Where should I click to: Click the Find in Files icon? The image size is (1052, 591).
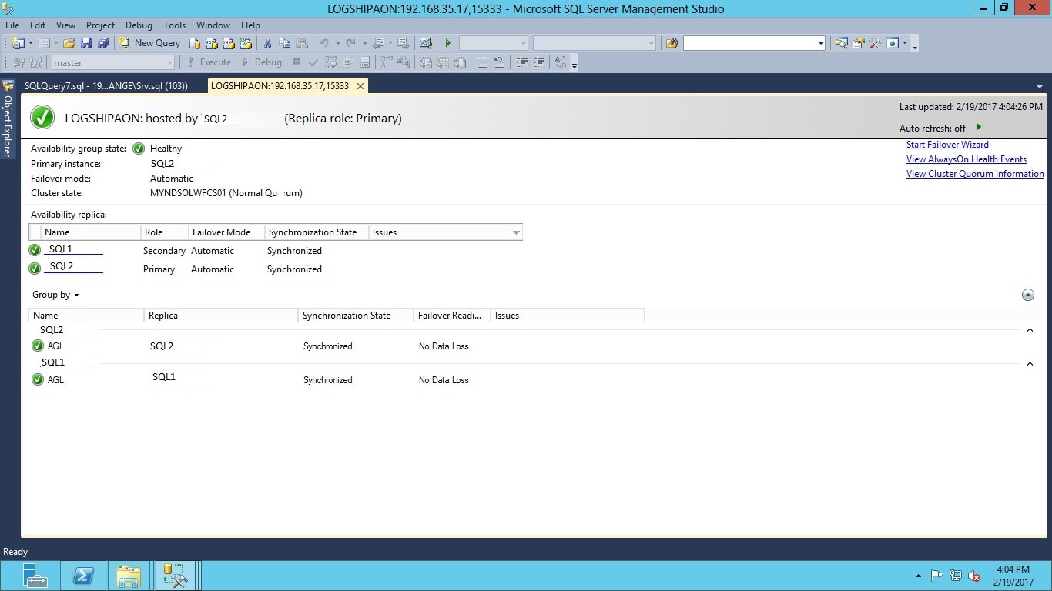click(672, 43)
